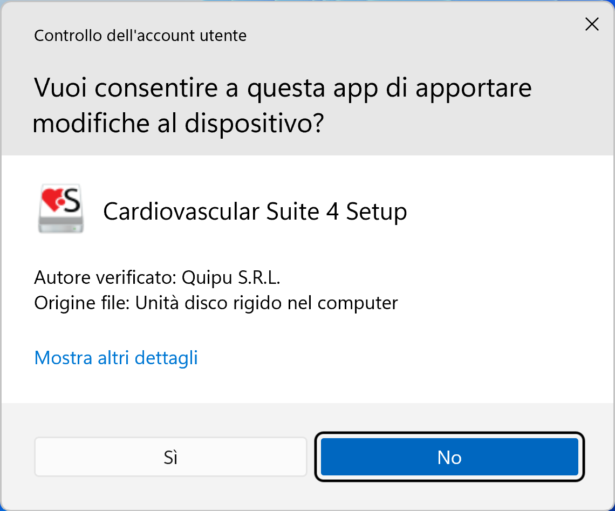The height and width of the screenshot is (511, 615).
Task: Click the Controllo dell'account utente title text
Action: point(140,36)
